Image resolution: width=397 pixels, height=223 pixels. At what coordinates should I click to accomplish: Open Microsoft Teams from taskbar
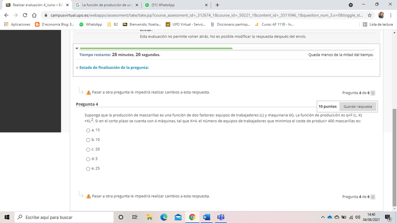click(221, 217)
